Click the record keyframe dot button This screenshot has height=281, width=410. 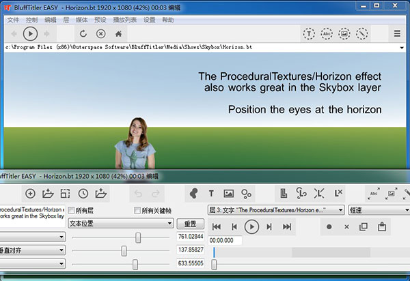[329, 226]
